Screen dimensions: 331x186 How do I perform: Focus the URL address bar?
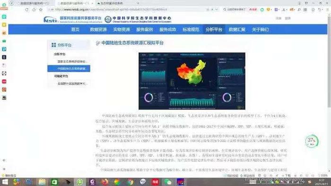(x=127, y=9)
